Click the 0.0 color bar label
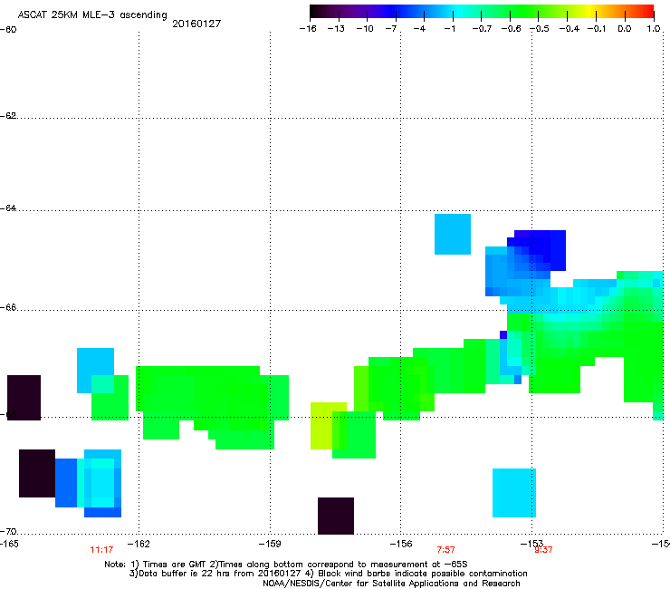Image resolution: width=670 pixels, height=589 pixels. pos(625,29)
